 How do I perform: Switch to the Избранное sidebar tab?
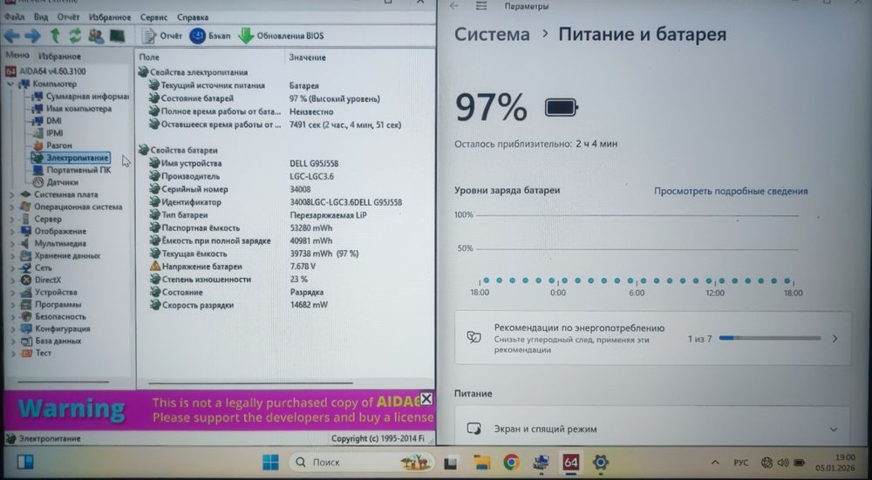click(59, 56)
